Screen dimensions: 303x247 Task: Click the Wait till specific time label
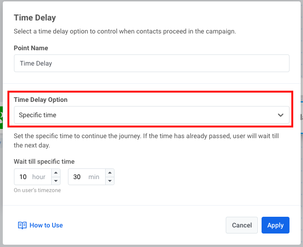(x=44, y=161)
